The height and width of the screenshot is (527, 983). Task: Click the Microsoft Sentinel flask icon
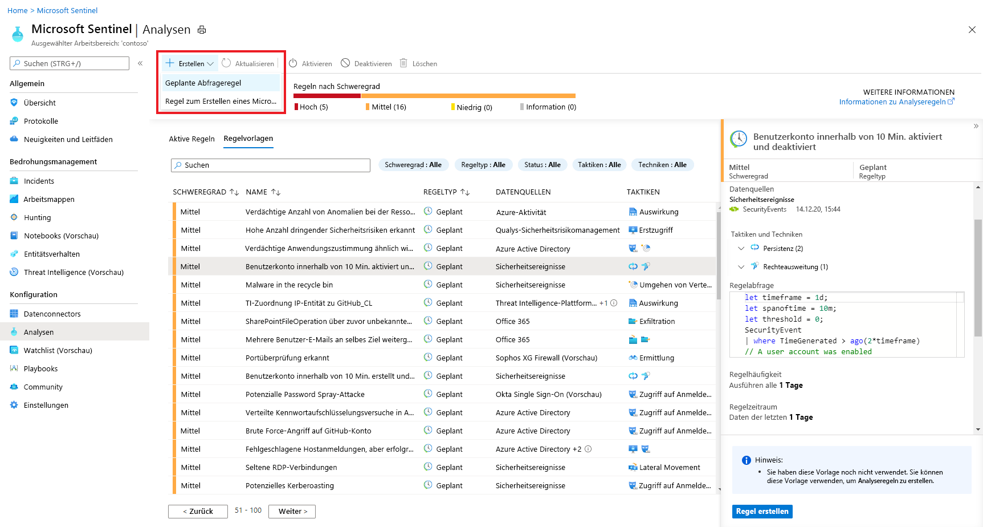pos(18,34)
